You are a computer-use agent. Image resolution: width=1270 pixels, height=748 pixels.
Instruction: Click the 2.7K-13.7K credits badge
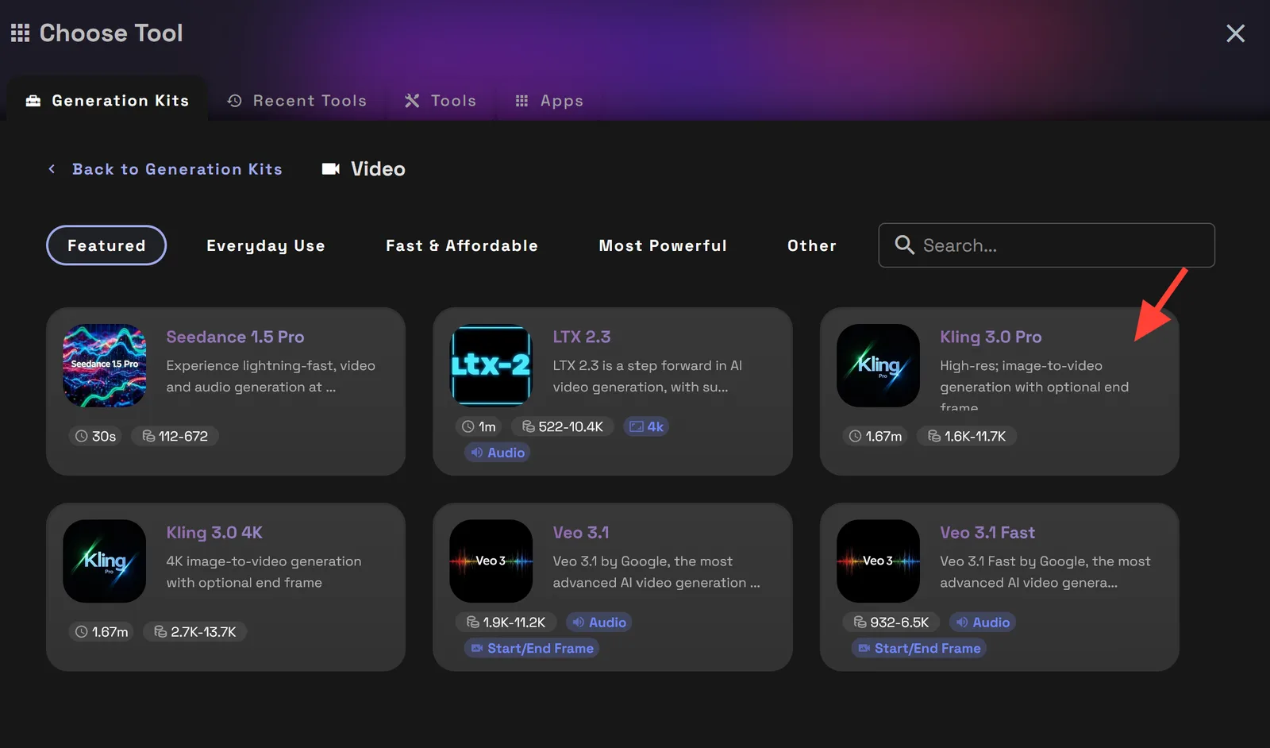[x=195, y=632]
